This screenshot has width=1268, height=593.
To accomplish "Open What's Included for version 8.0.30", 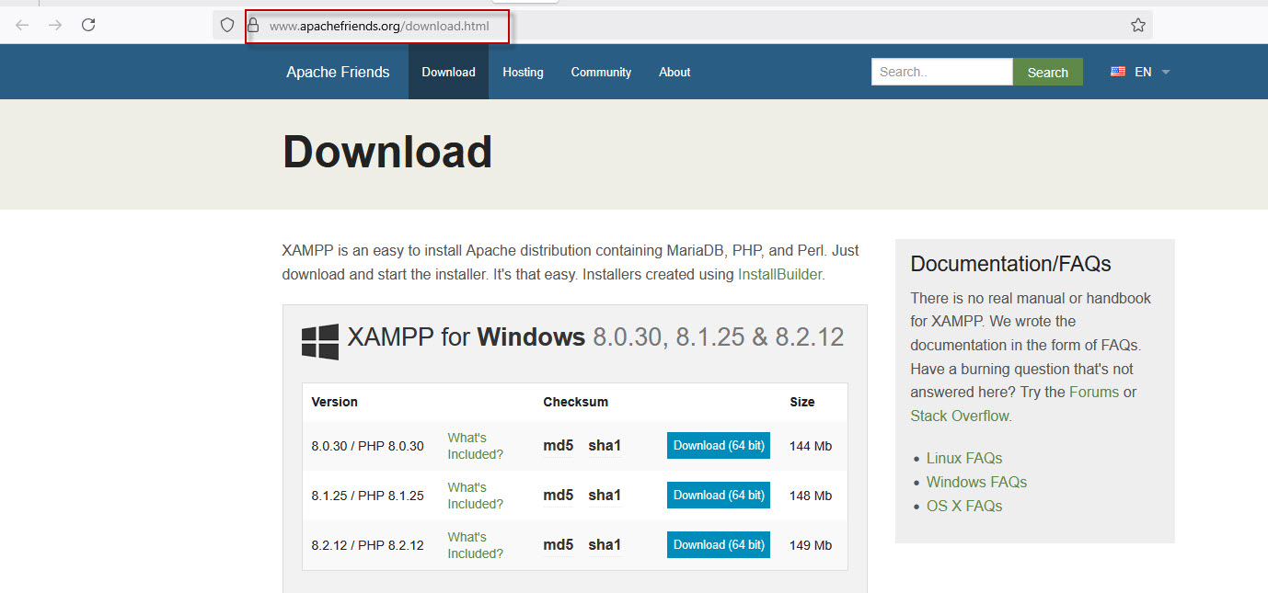I will click(x=476, y=446).
